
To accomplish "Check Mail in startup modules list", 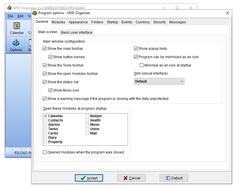I will [88, 133].
